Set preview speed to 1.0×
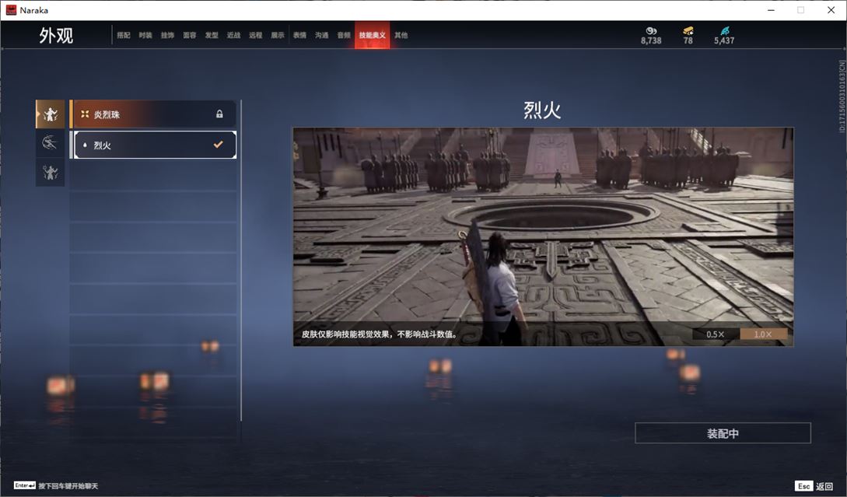Image resolution: width=847 pixels, height=497 pixels. [x=763, y=334]
